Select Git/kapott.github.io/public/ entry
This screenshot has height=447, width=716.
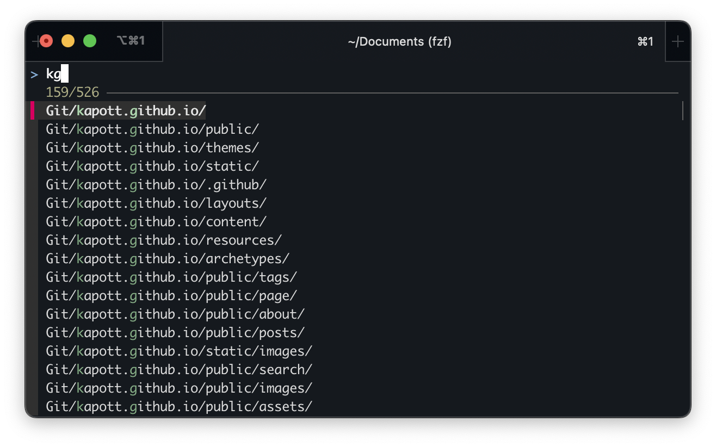[x=152, y=129]
